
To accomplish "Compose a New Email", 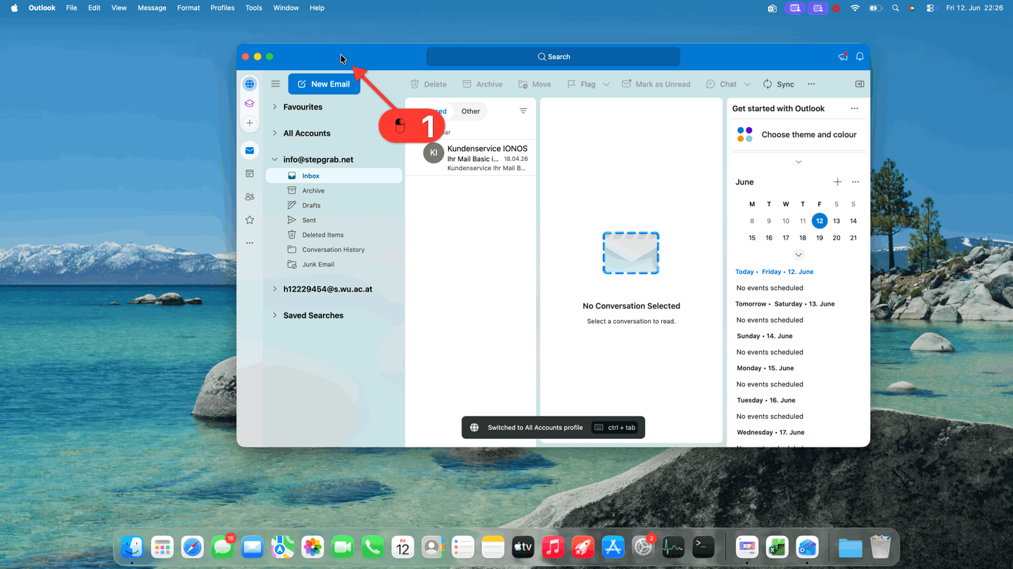I will click(324, 84).
